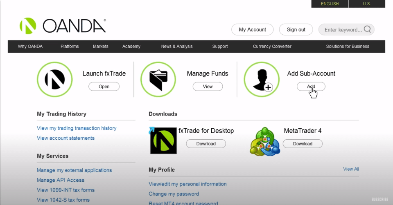Click the search magnifier icon
393x205 pixels.
[x=367, y=29]
